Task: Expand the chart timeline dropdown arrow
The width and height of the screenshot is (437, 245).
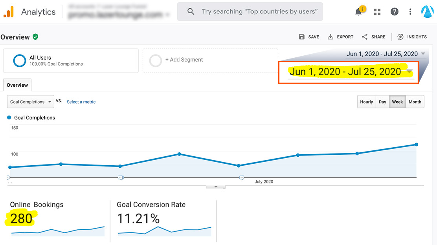Action: coord(215,187)
